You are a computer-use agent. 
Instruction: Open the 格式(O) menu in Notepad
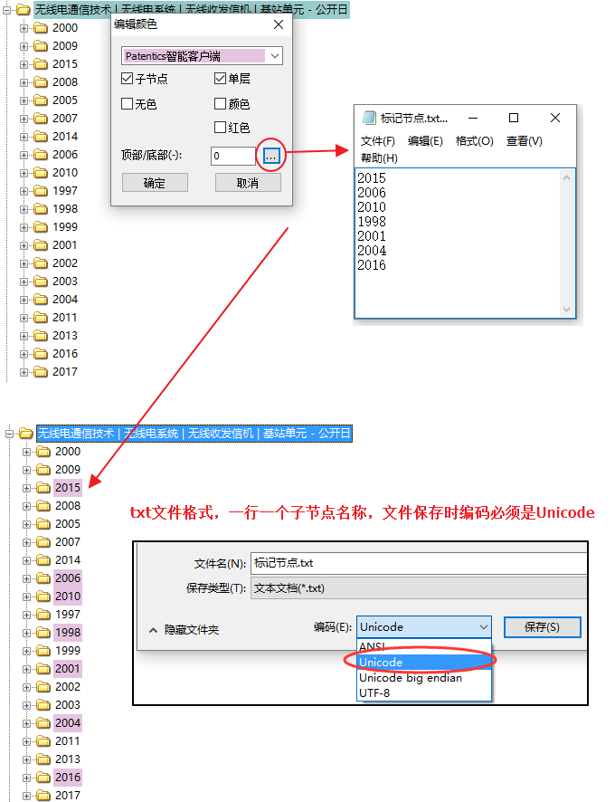pyautogui.click(x=474, y=141)
